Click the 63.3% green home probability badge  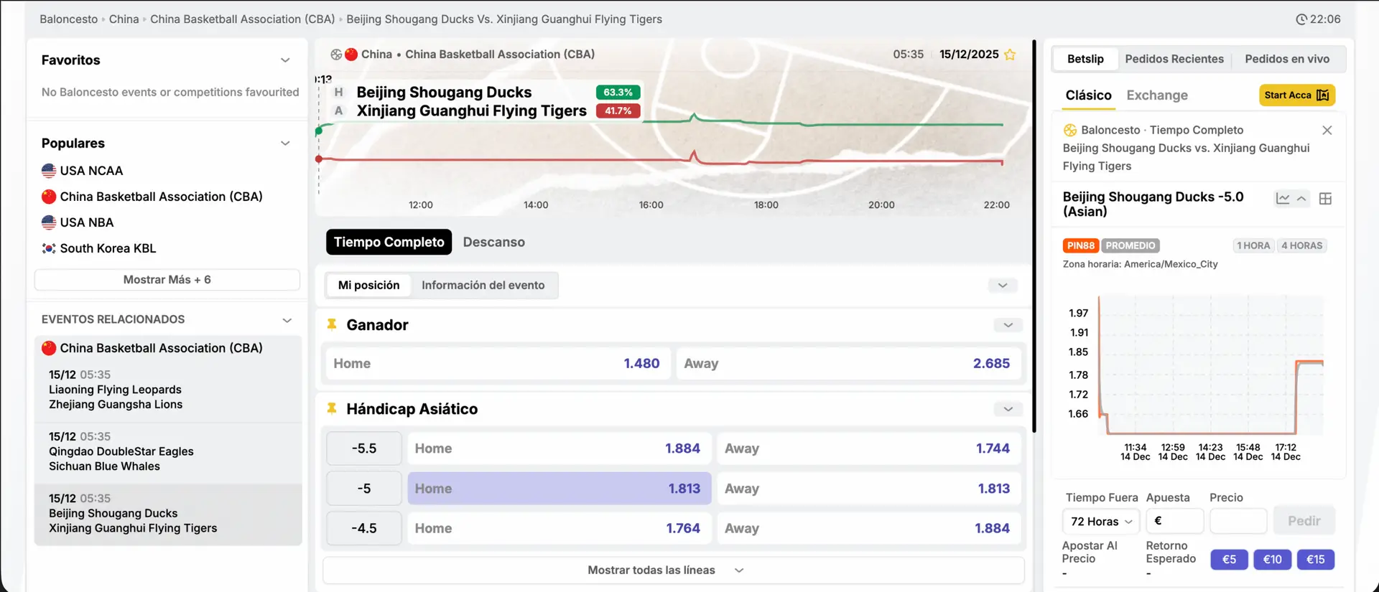click(618, 92)
